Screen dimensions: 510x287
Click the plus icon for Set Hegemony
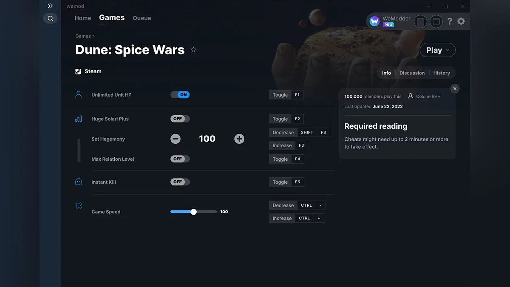239,139
